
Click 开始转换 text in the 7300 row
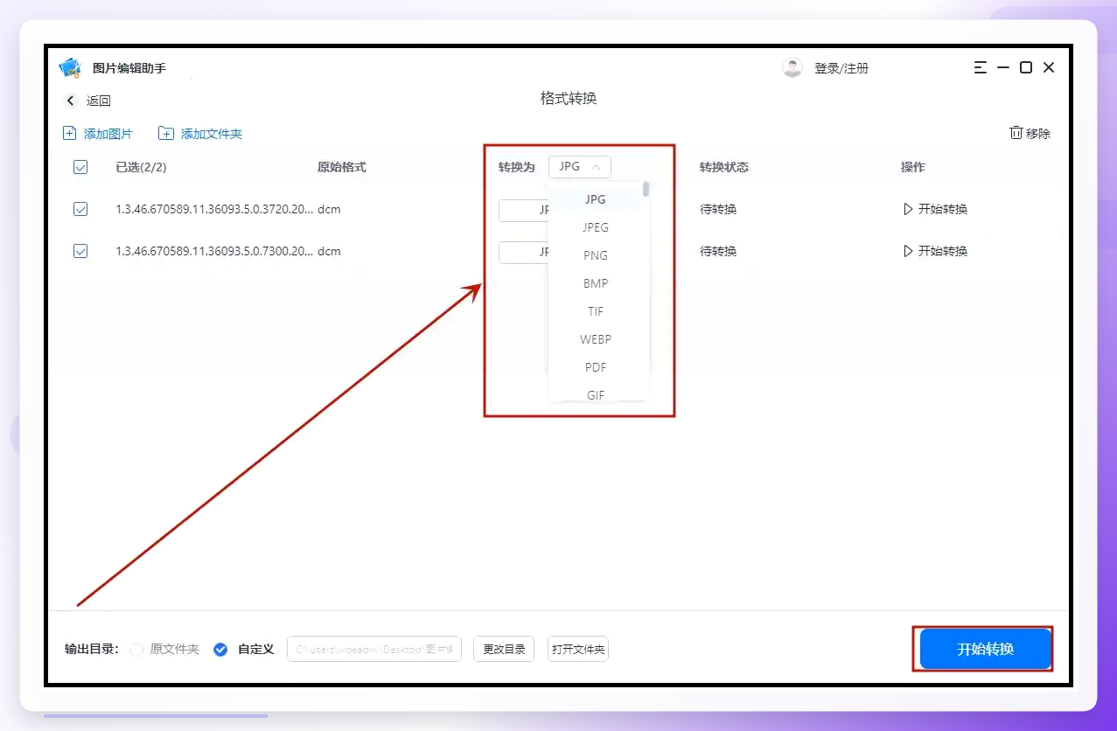pyautogui.click(x=943, y=251)
